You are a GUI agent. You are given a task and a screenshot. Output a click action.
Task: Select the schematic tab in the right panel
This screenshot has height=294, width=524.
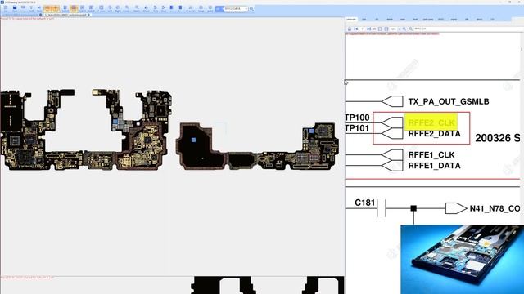[x=351, y=19]
